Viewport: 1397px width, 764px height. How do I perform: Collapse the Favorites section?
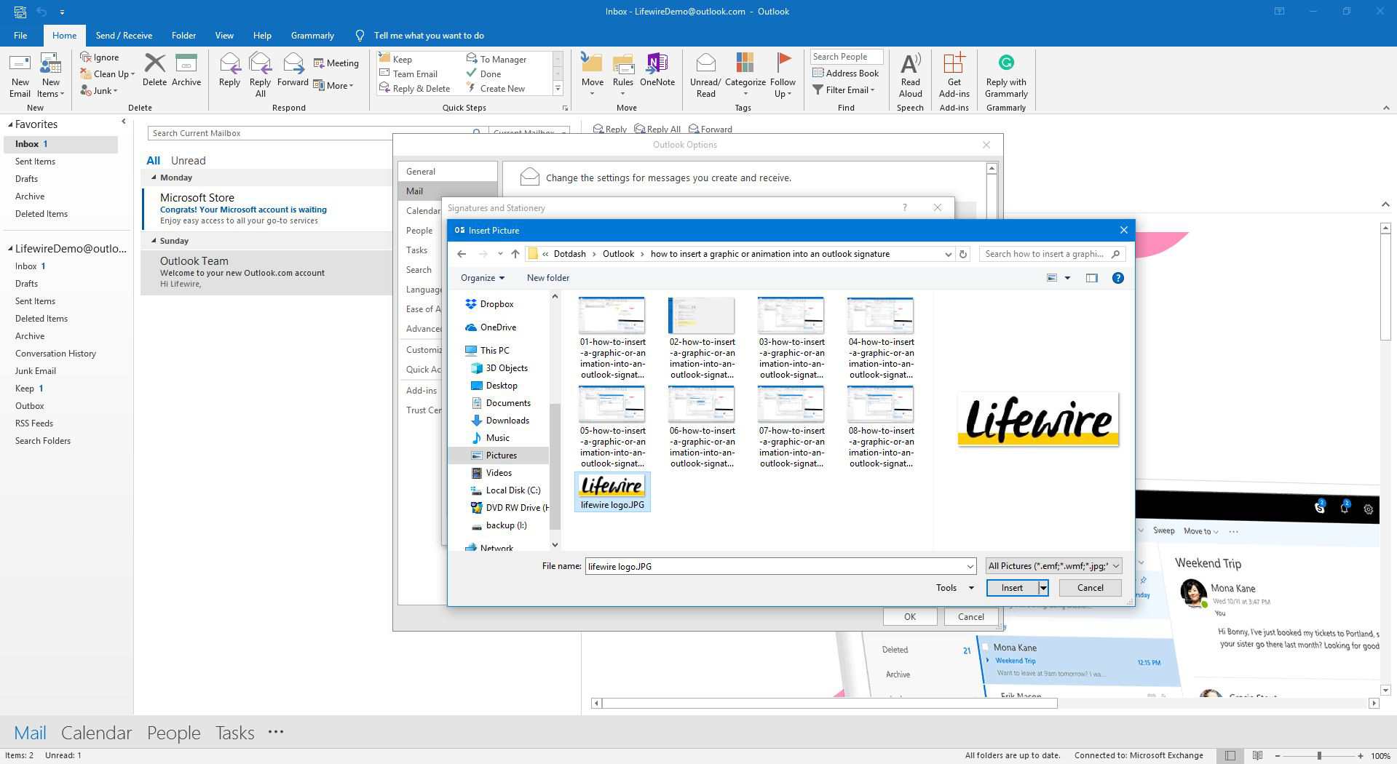(x=10, y=125)
